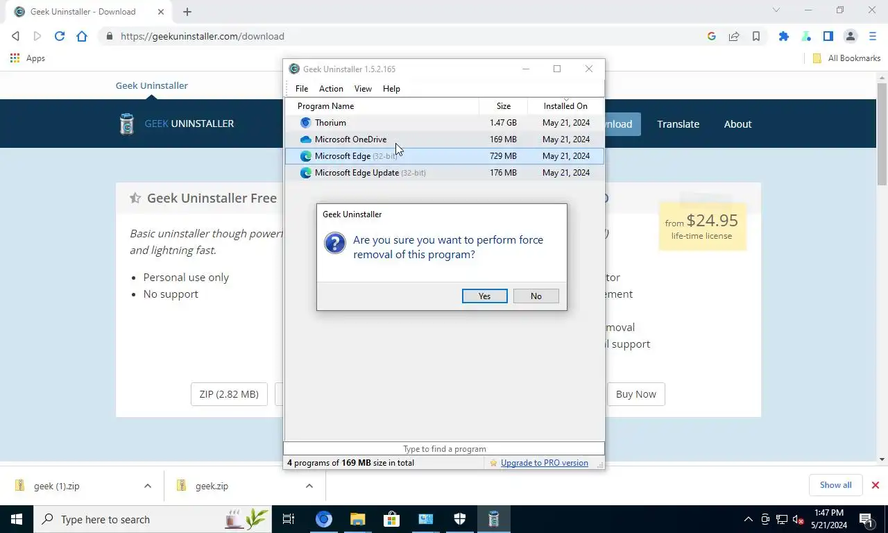Open the View menu
Screen dimensions: 888x533
[363, 89]
